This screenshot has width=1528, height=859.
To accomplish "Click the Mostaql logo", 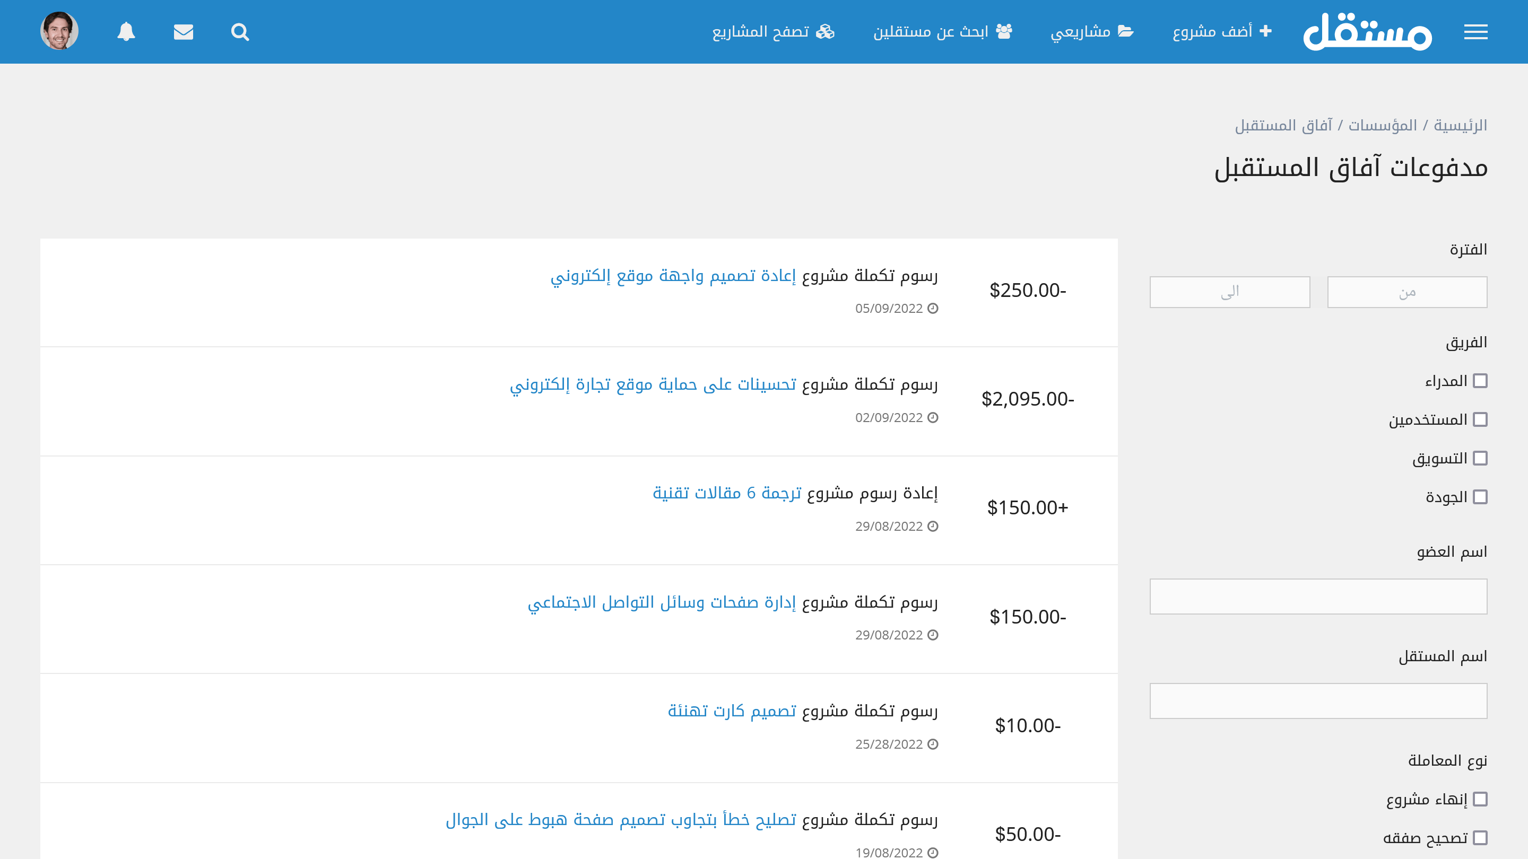I will (x=1367, y=32).
